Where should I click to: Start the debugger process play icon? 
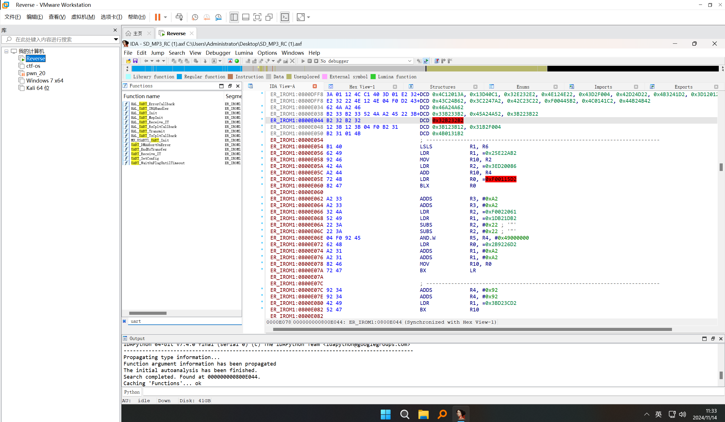(303, 61)
